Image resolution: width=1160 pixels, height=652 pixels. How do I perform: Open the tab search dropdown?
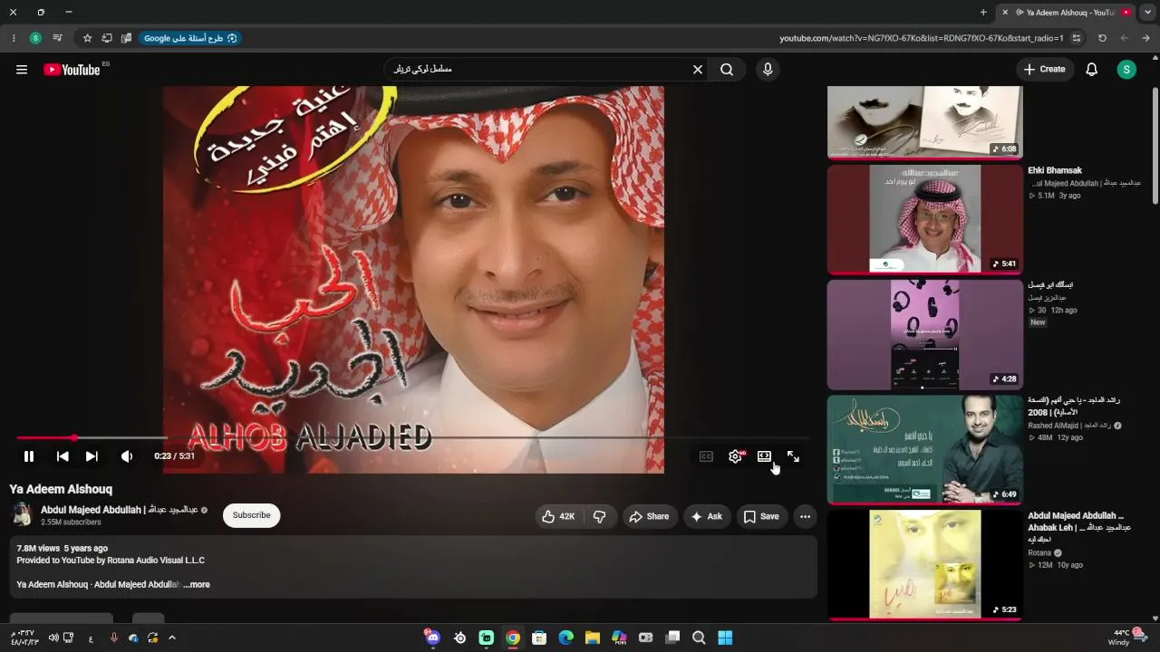click(1147, 13)
